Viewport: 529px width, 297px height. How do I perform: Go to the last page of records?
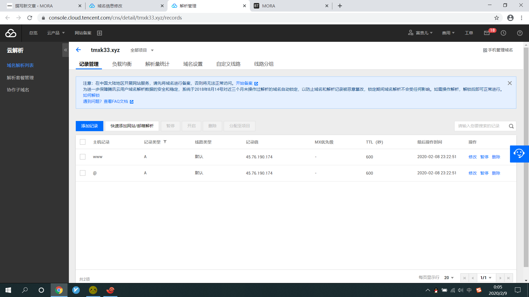pyautogui.click(x=509, y=278)
